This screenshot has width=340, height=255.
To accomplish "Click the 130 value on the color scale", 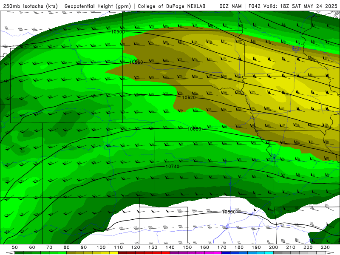I will (153, 247).
